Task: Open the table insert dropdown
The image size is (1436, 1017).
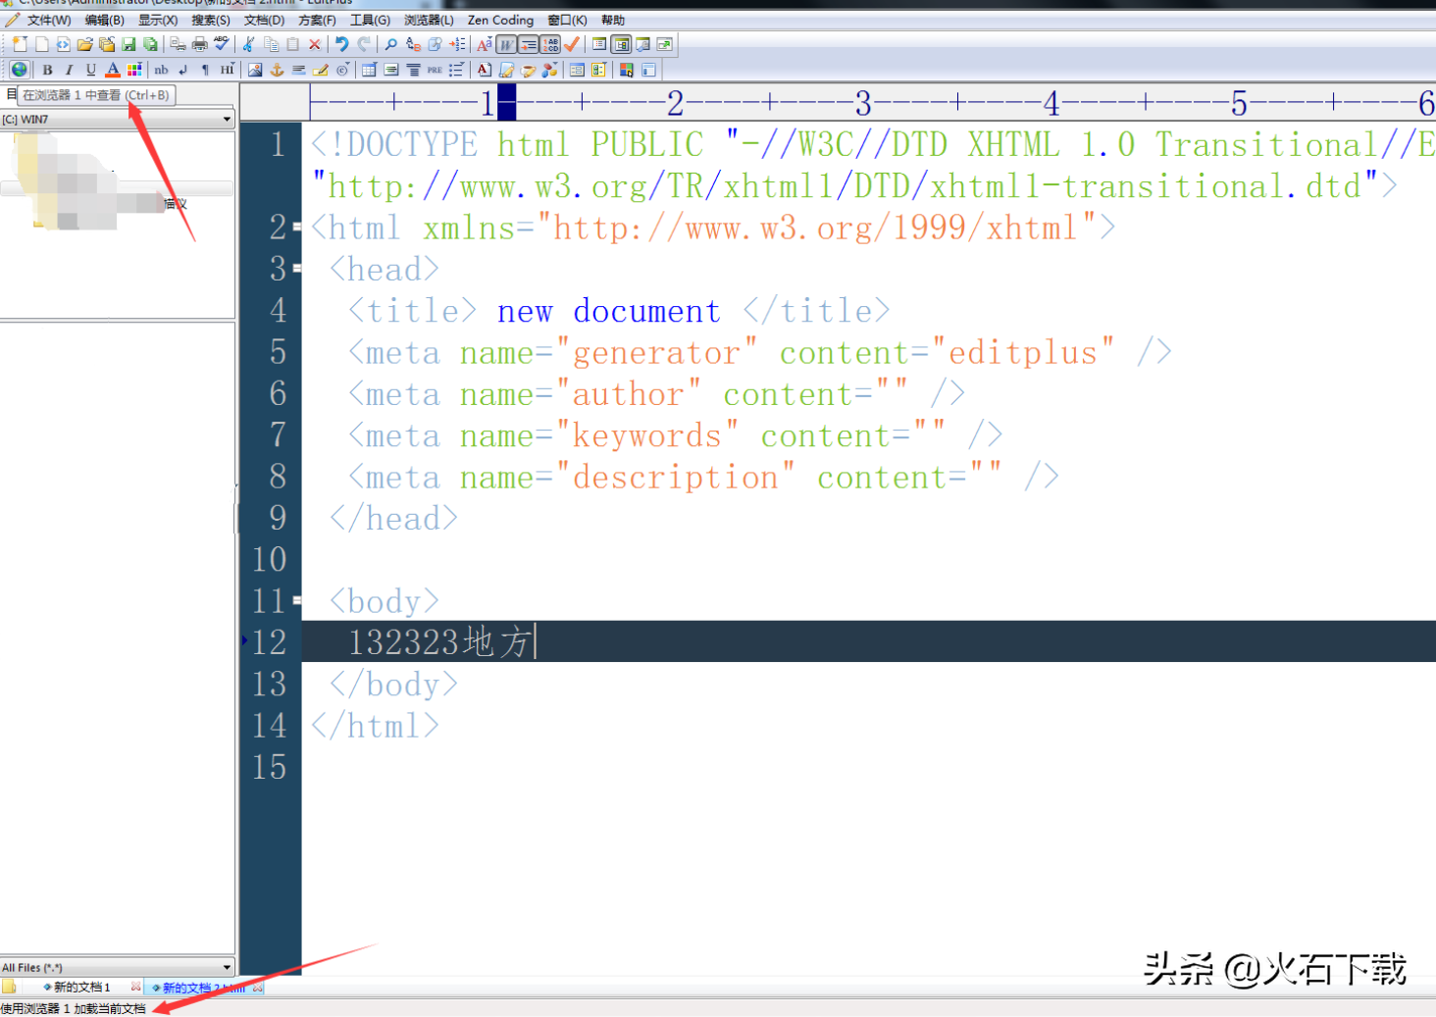Action: point(369,70)
